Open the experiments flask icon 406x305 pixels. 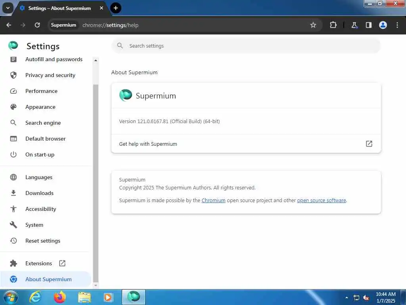354,25
